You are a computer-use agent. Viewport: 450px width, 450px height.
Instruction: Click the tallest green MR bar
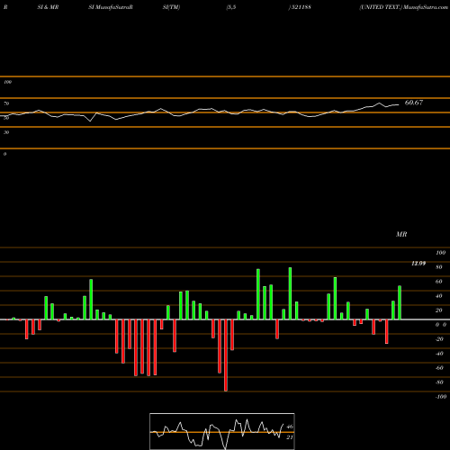click(x=290, y=293)
